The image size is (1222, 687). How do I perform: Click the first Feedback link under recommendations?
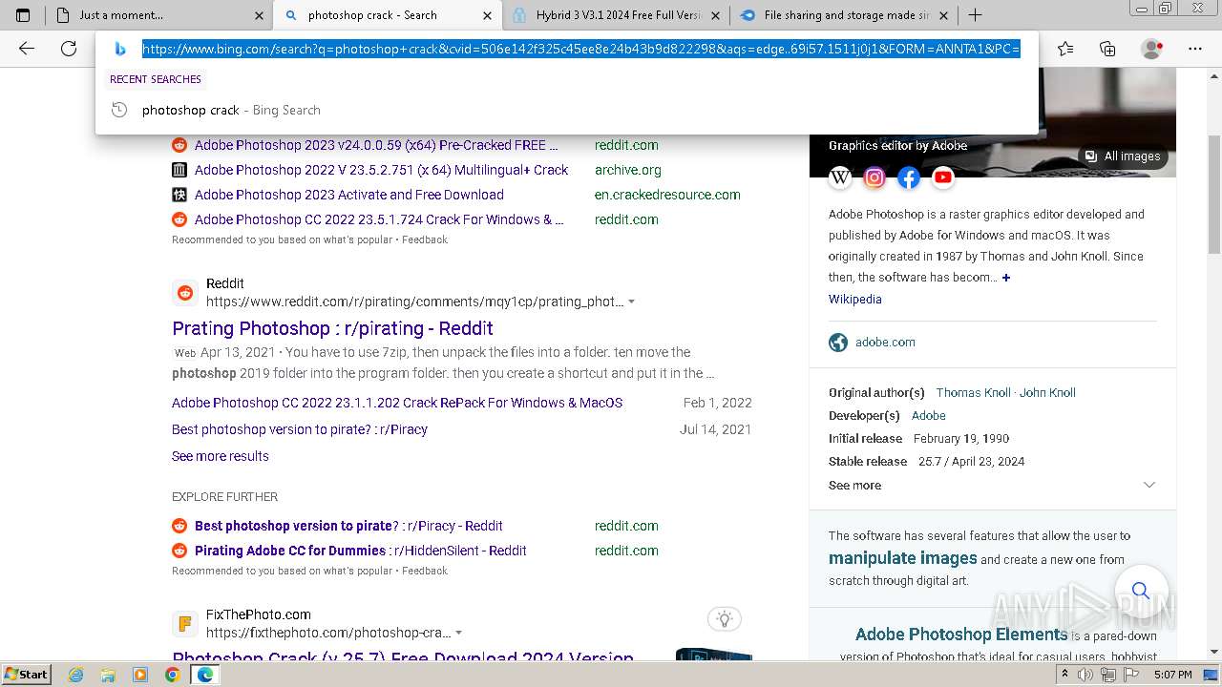(x=425, y=239)
